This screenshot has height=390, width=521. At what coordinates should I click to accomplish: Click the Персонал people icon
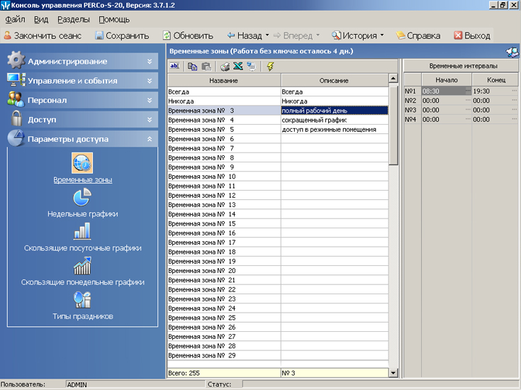point(16,99)
